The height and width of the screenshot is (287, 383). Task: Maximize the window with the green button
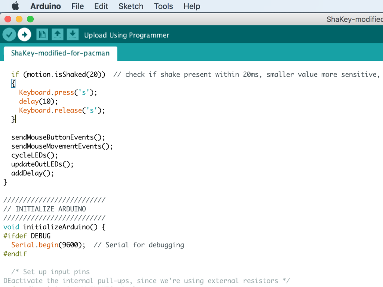30,19
